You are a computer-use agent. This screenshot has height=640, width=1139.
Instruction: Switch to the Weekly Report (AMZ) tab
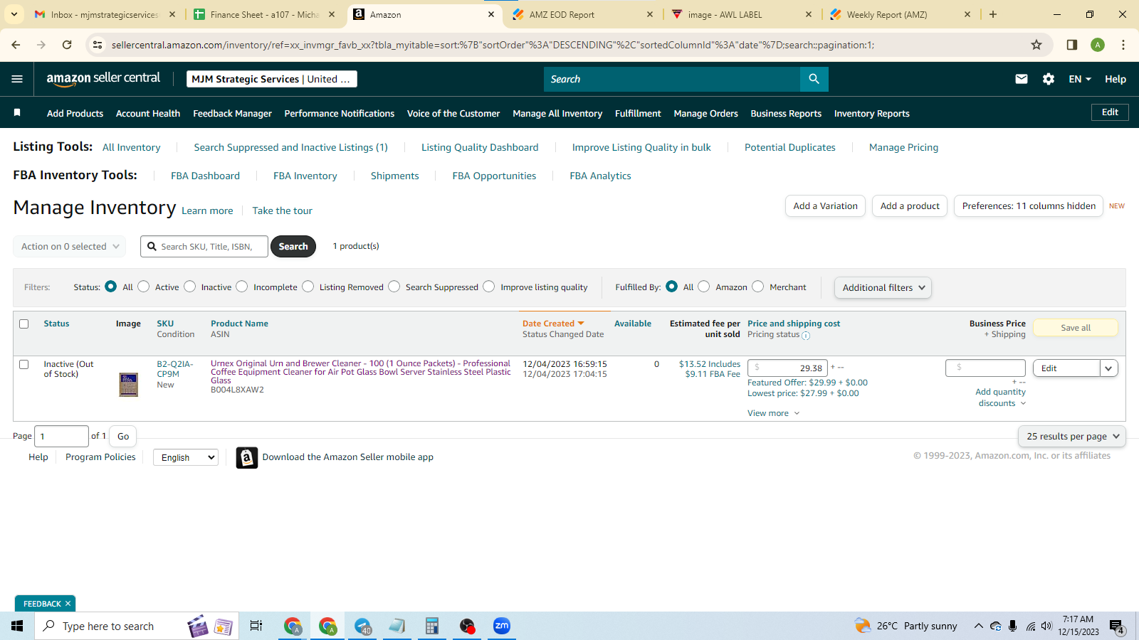click(x=900, y=14)
